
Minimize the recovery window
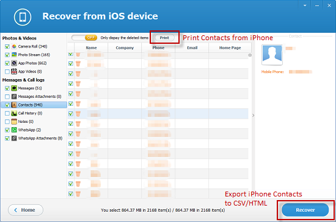tap(317, 5)
